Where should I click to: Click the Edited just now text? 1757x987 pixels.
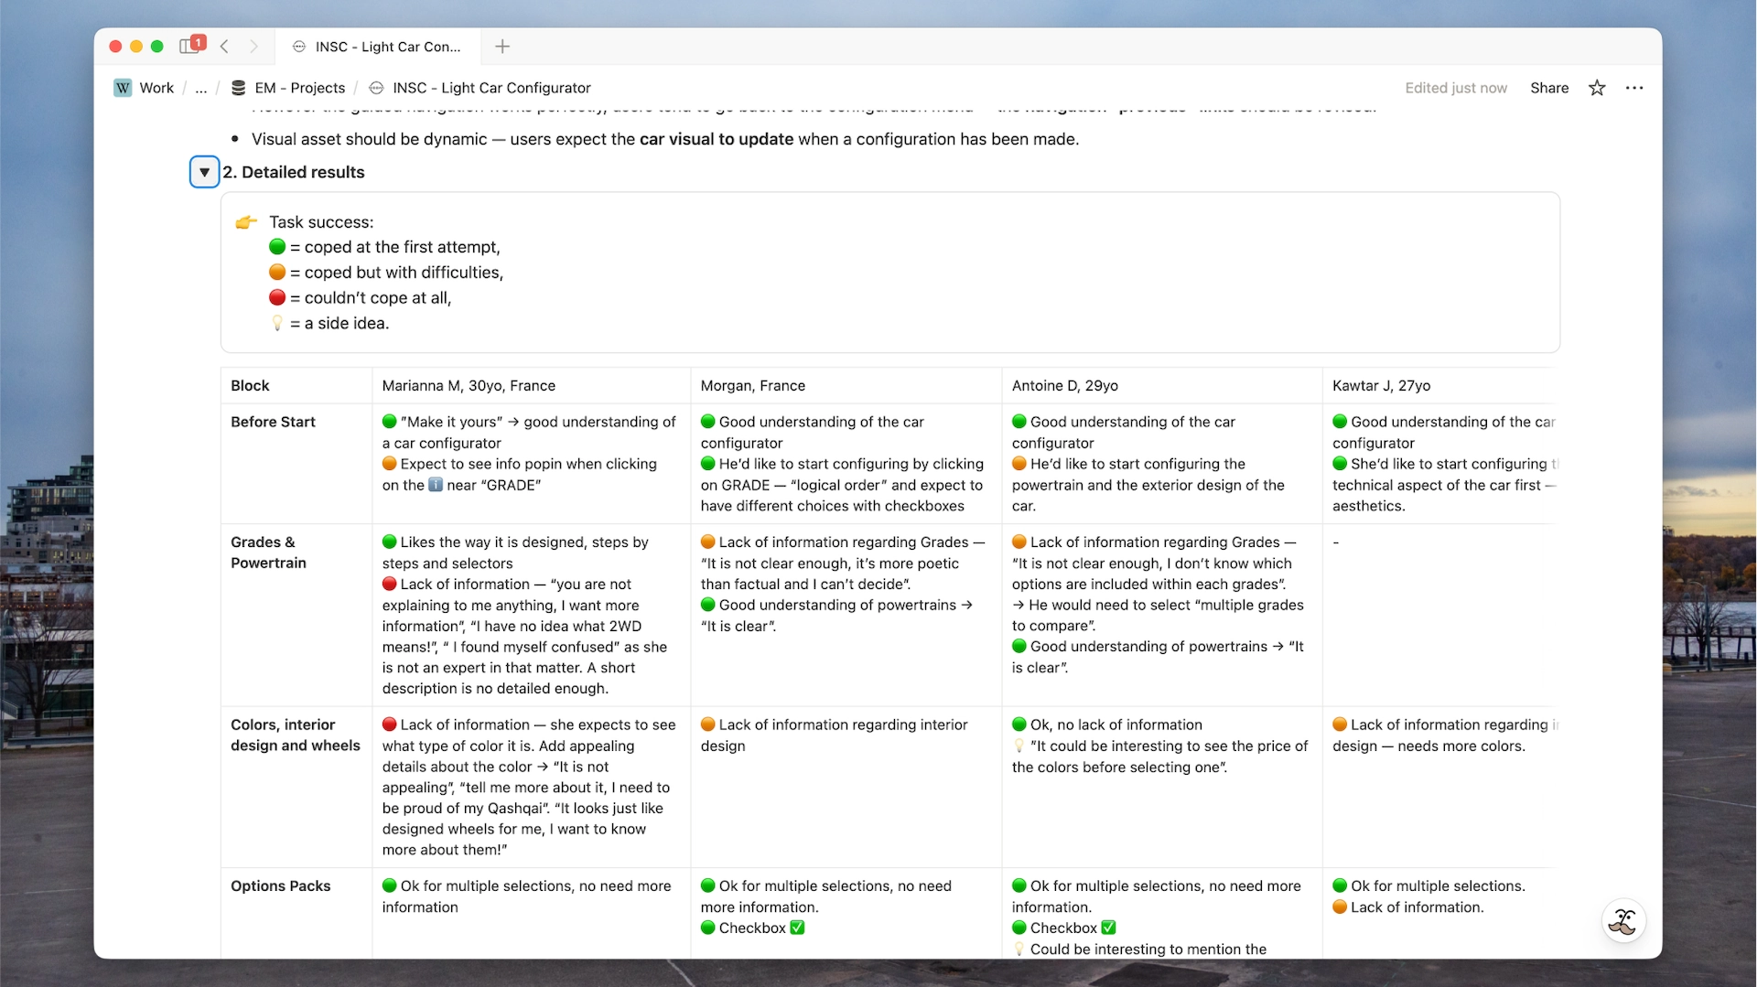point(1456,88)
